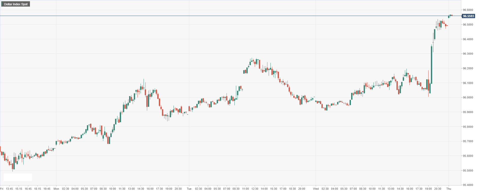This screenshot has height=192, width=479.
Task: Click the Tue day marker on time axis
Action: [189, 189]
